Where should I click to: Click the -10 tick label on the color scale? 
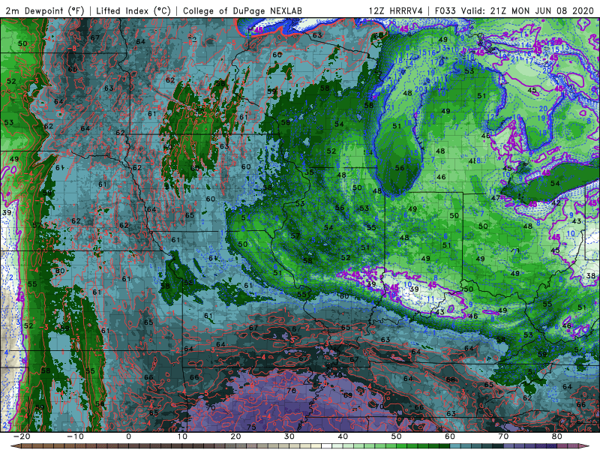[x=75, y=436]
